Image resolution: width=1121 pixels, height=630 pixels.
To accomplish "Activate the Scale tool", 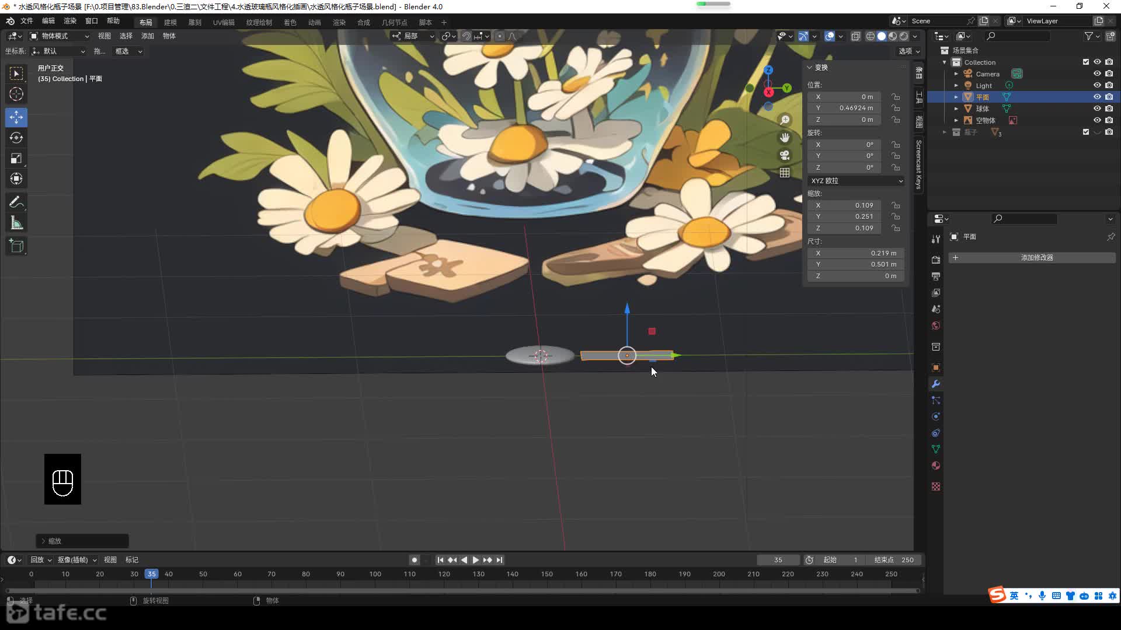I will pos(16,158).
